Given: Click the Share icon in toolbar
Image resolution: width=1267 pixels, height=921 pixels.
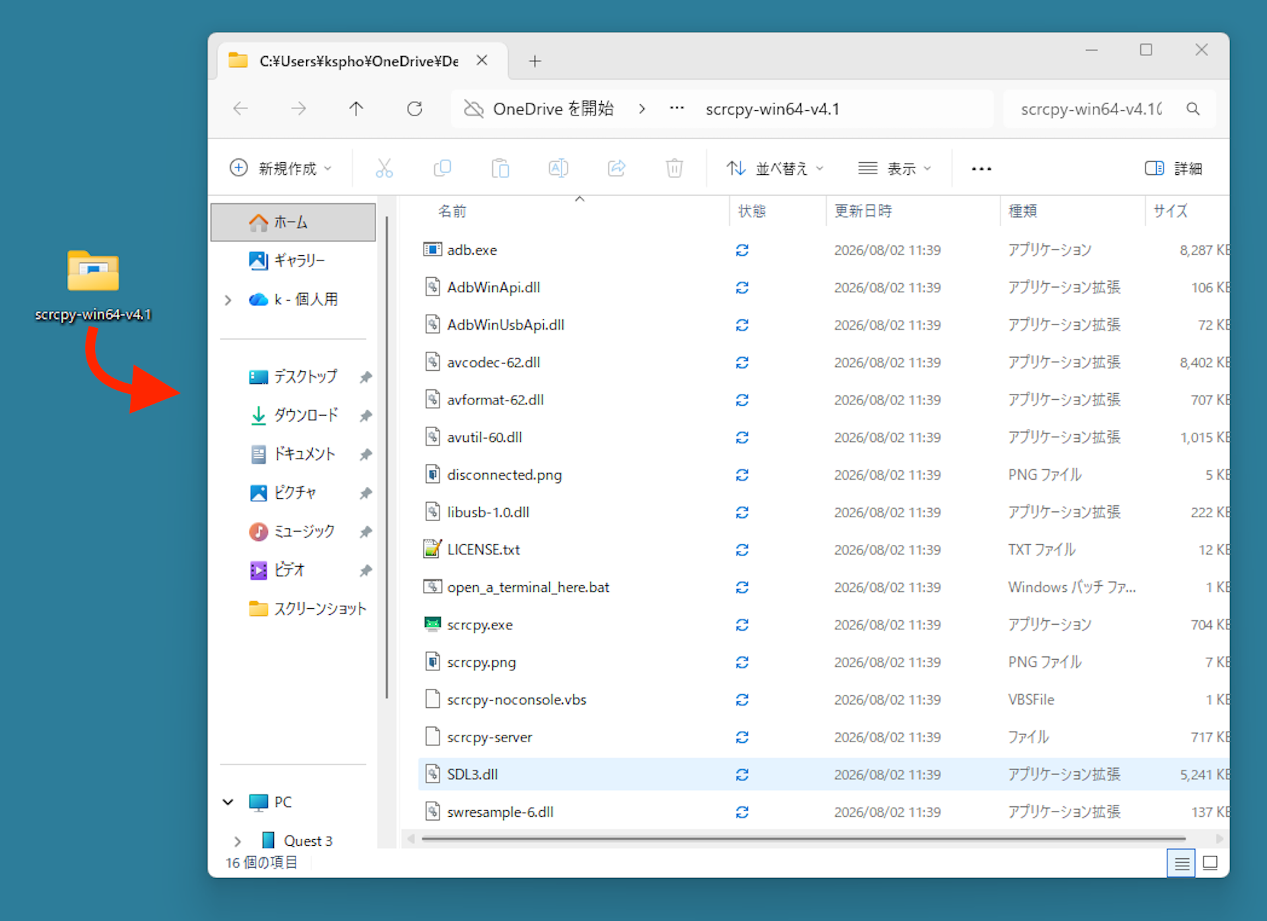Looking at the screenshot, I should click(x=616, y=168).
